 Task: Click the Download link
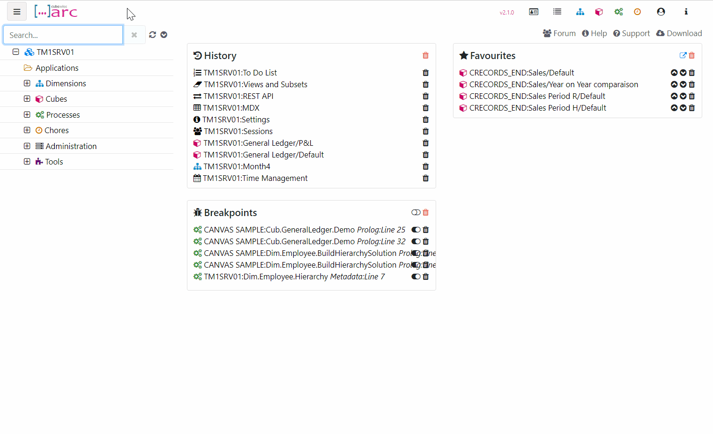click(679, 33)
